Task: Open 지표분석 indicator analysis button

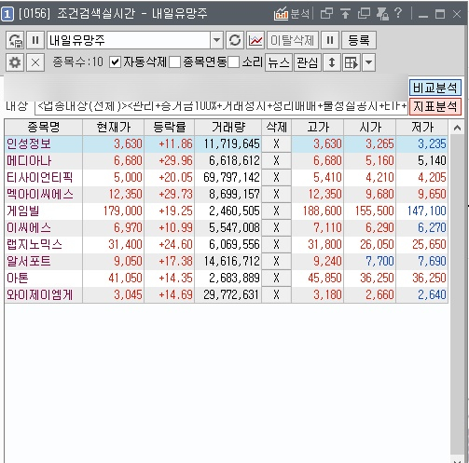Action: coord(435,106)
